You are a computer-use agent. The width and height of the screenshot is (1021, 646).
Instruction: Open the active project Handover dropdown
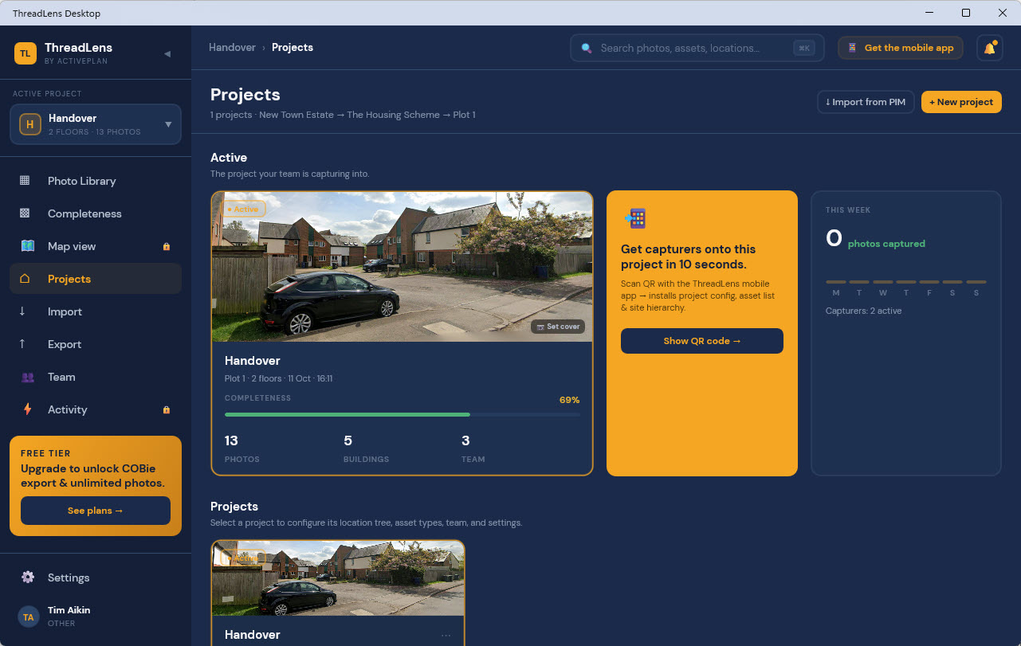tap(96, 124)
